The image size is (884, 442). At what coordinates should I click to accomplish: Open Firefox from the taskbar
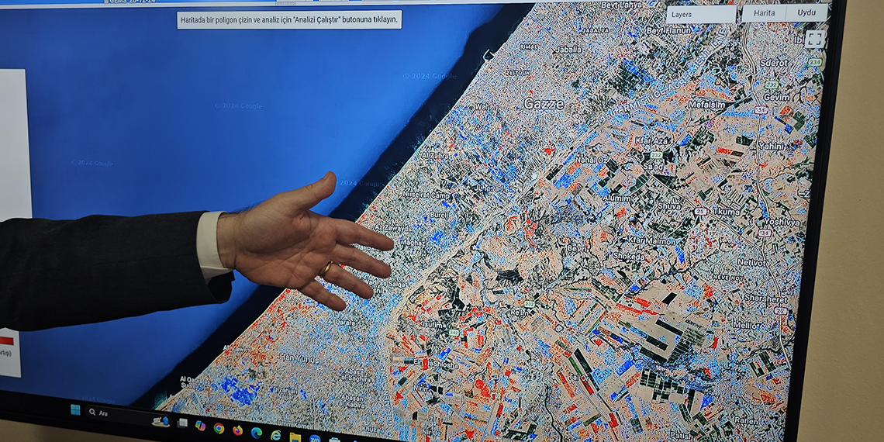point(237,430)
